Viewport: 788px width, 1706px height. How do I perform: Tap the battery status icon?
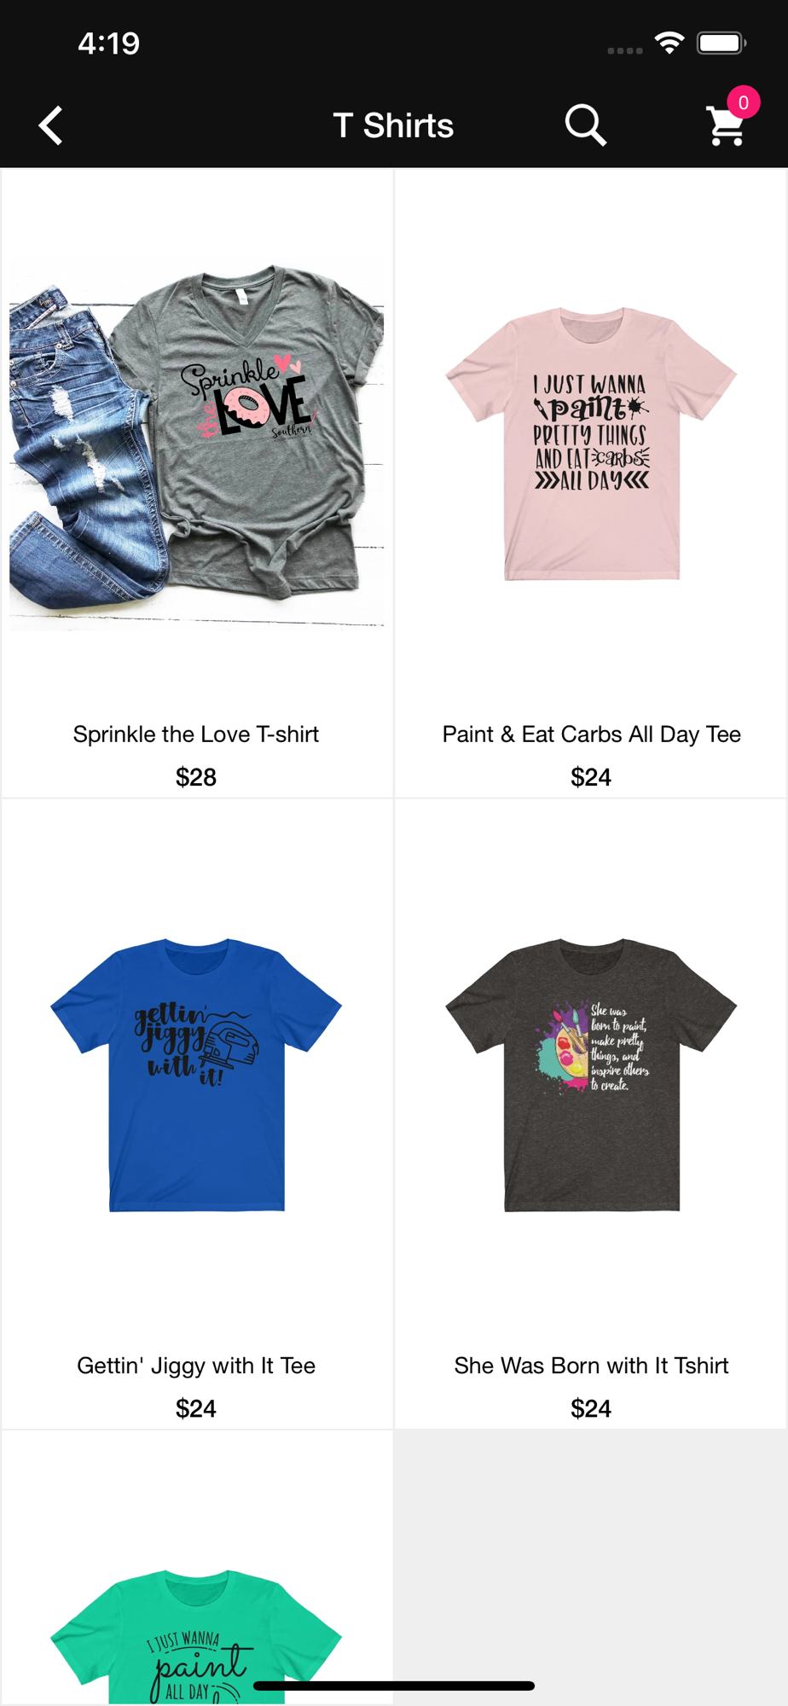pyautogui.click(x=721, y=43)
